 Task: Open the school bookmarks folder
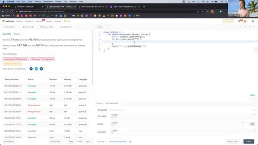(x=6, y=16)
